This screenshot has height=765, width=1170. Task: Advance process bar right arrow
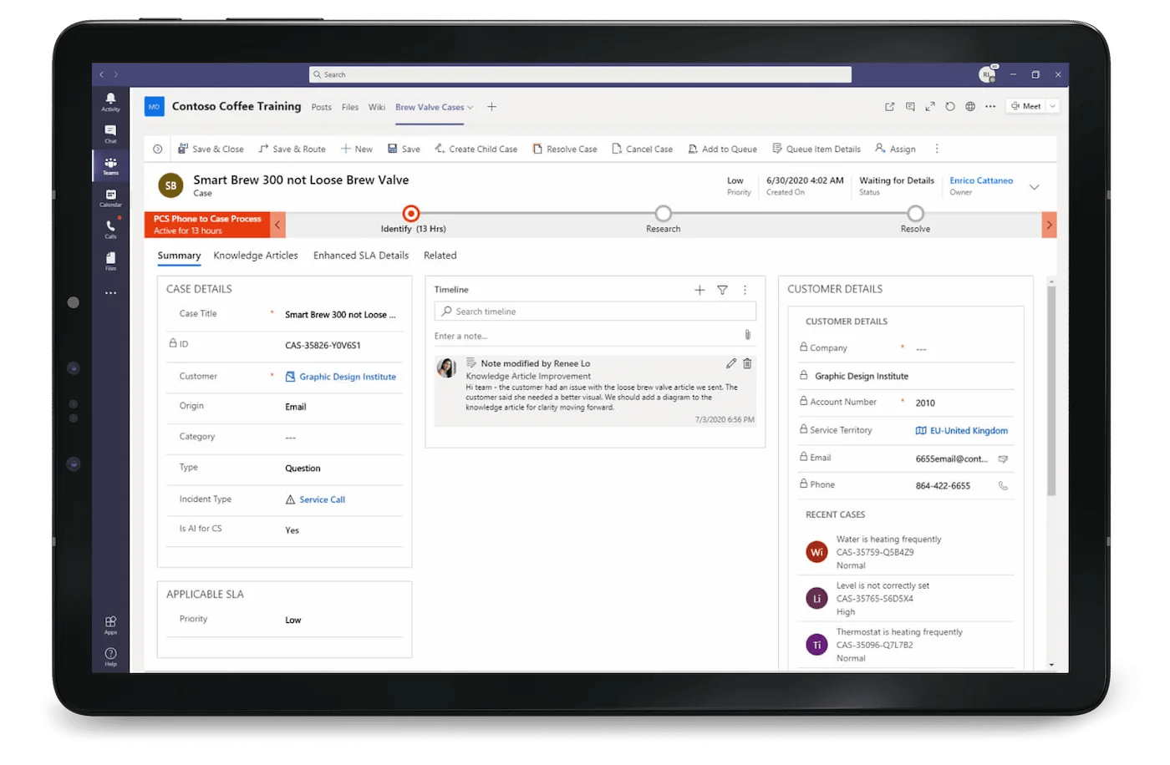1049,225
